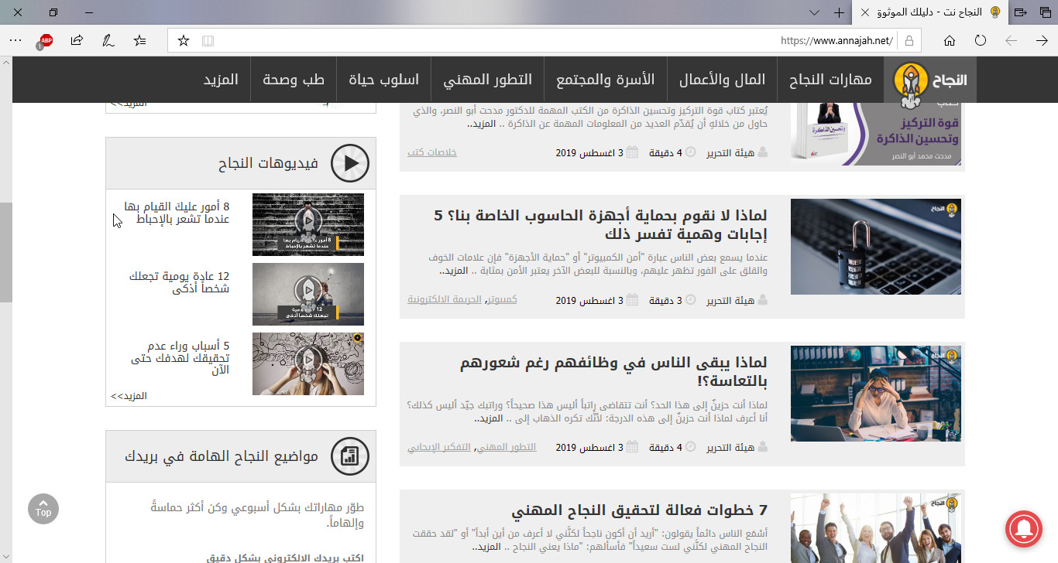Open the Favorites hub star-list icon

(139, 40)
